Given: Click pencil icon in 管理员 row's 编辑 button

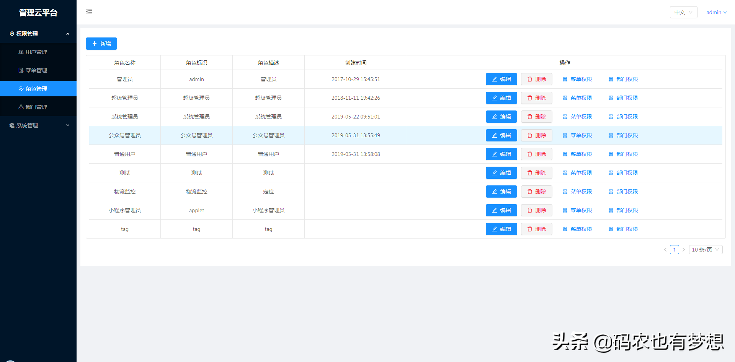Looking at the screenshot, I should [x=495, y=79].
